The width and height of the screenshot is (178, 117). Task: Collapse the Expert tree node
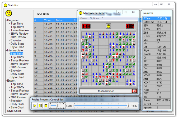tap(11, 81)
